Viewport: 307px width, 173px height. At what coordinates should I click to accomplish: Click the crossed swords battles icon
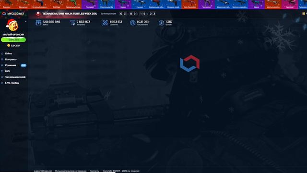[105, 23]
